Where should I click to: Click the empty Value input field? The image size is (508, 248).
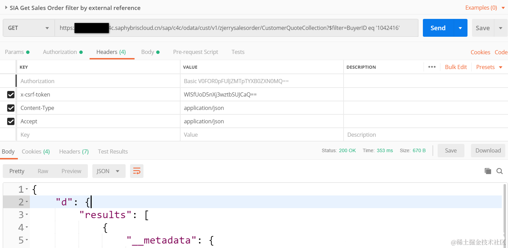tap(262, 135)
